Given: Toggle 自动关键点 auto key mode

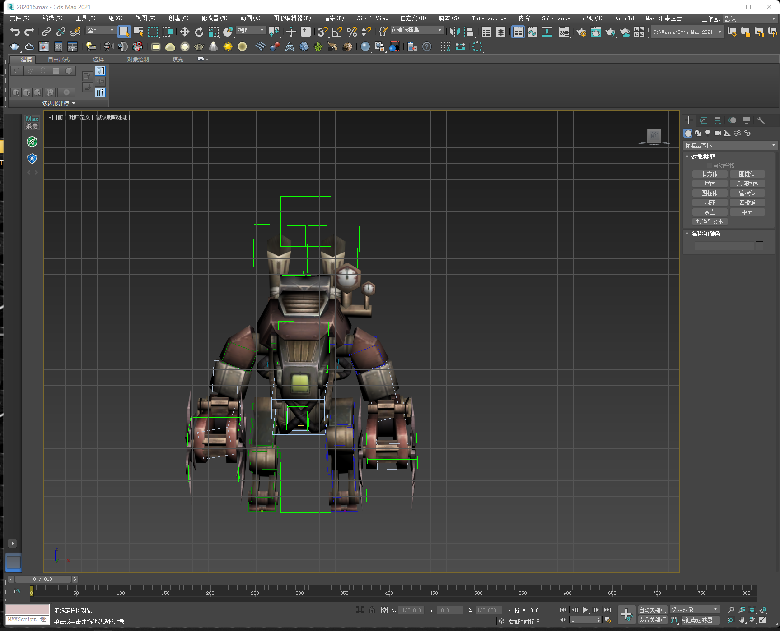Looking at the screenshot, I should click(x=652, y=609).
